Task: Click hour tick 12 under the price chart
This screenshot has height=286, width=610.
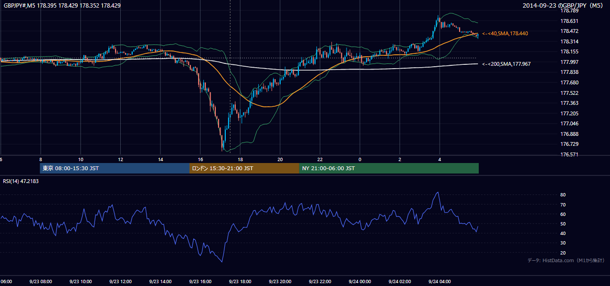Action: [x=121, y=159]
